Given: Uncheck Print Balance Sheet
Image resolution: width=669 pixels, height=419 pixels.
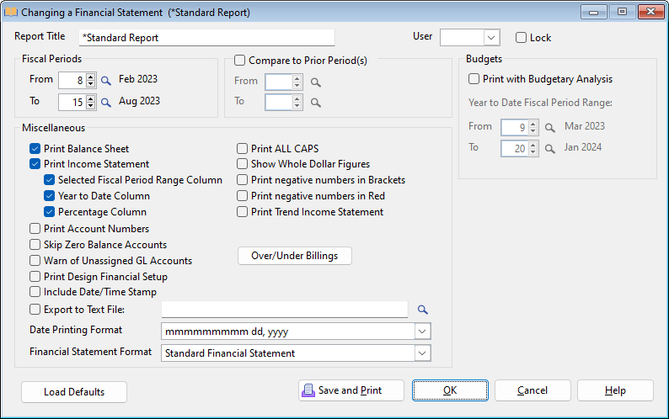Looking at the screenshot, I should [x=35, y=149].
